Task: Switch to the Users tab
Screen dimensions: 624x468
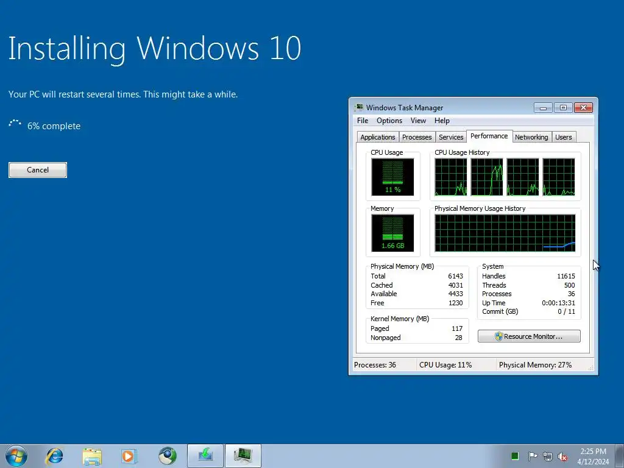Action: 564,137
